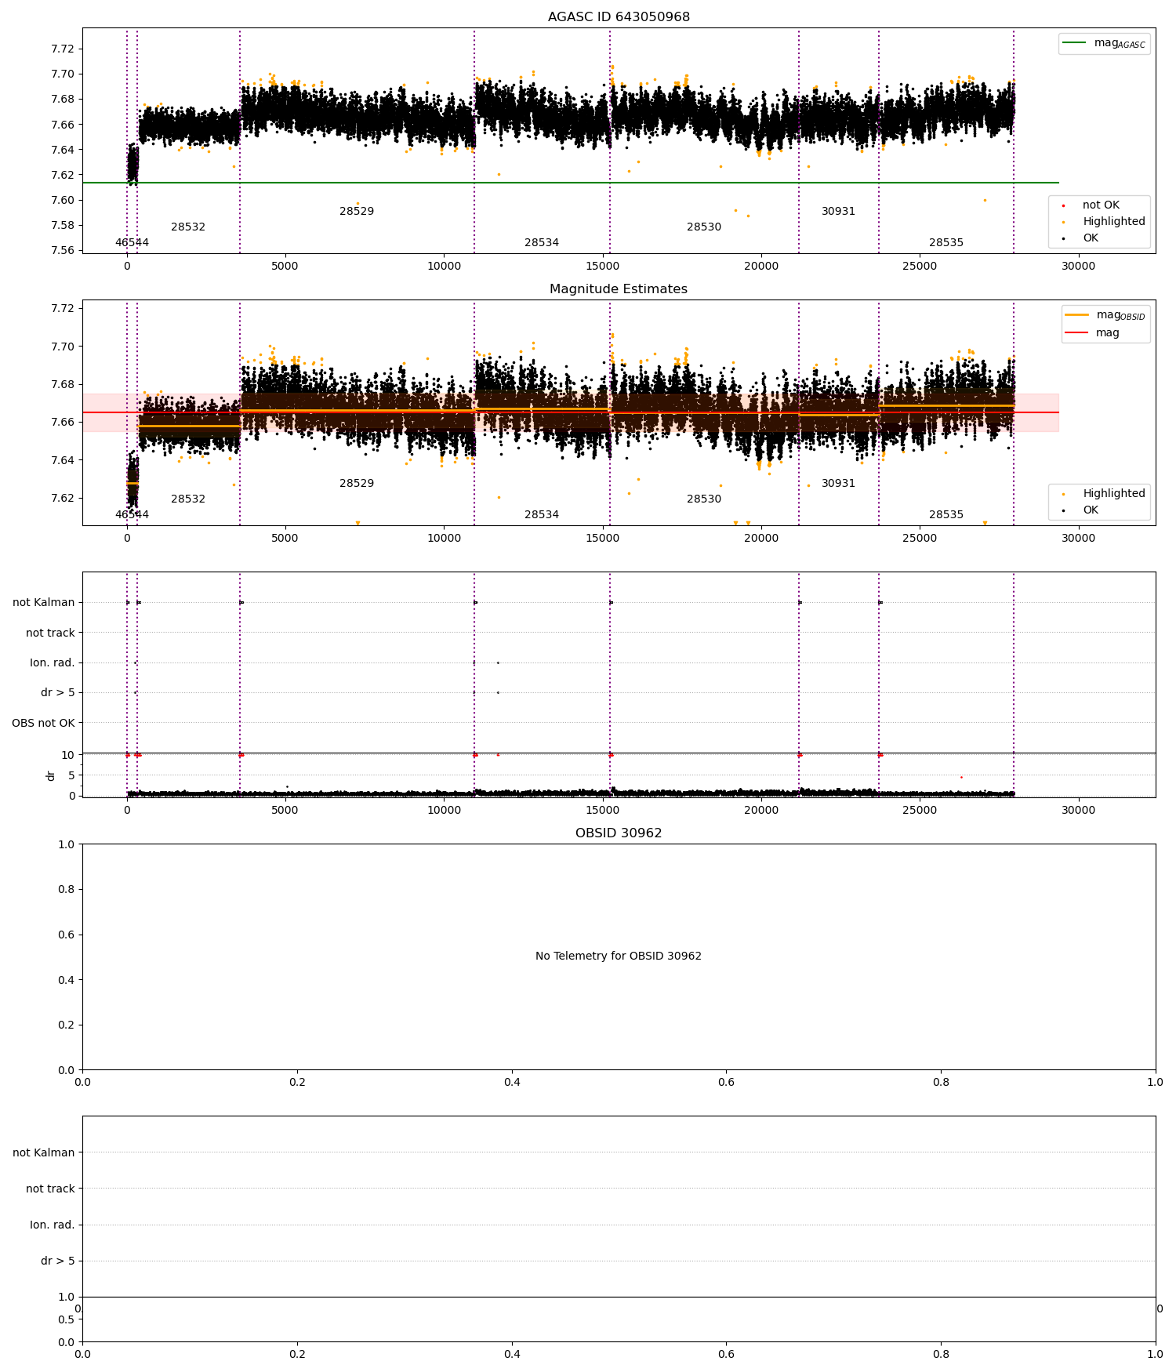
Task: Click the 7.58 y-axis tick in top plot
Action: coord(62,226)
